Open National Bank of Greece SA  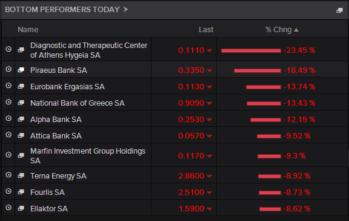(77, 103)
